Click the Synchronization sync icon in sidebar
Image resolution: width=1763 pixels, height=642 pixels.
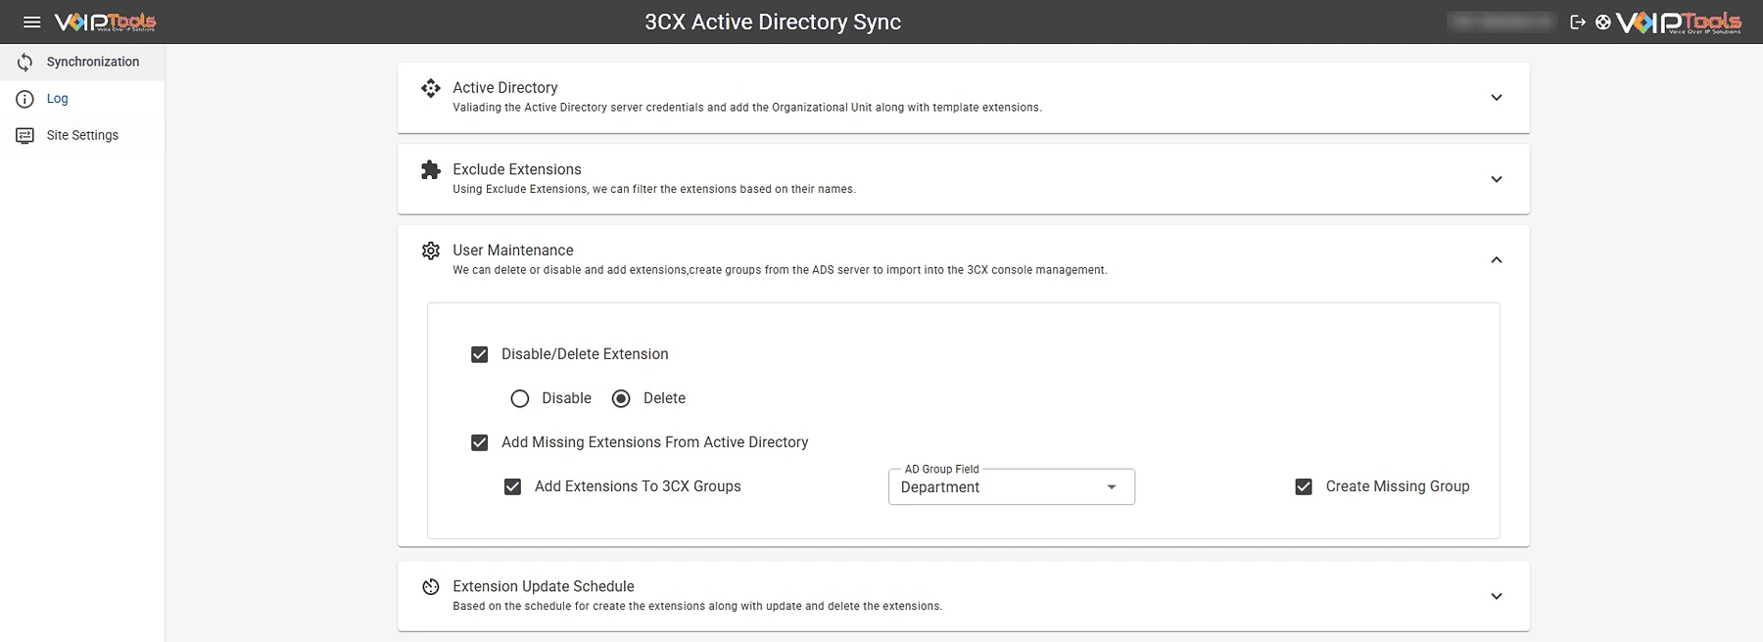point(25,62)
